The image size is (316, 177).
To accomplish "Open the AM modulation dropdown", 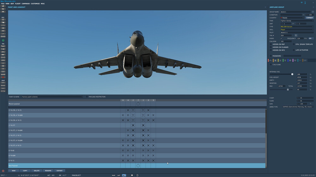I will point(311,38).
